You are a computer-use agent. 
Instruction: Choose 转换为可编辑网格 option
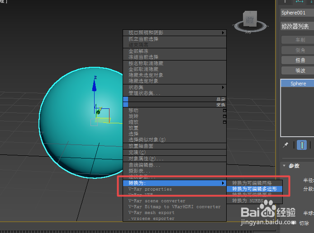click(254, 183)
